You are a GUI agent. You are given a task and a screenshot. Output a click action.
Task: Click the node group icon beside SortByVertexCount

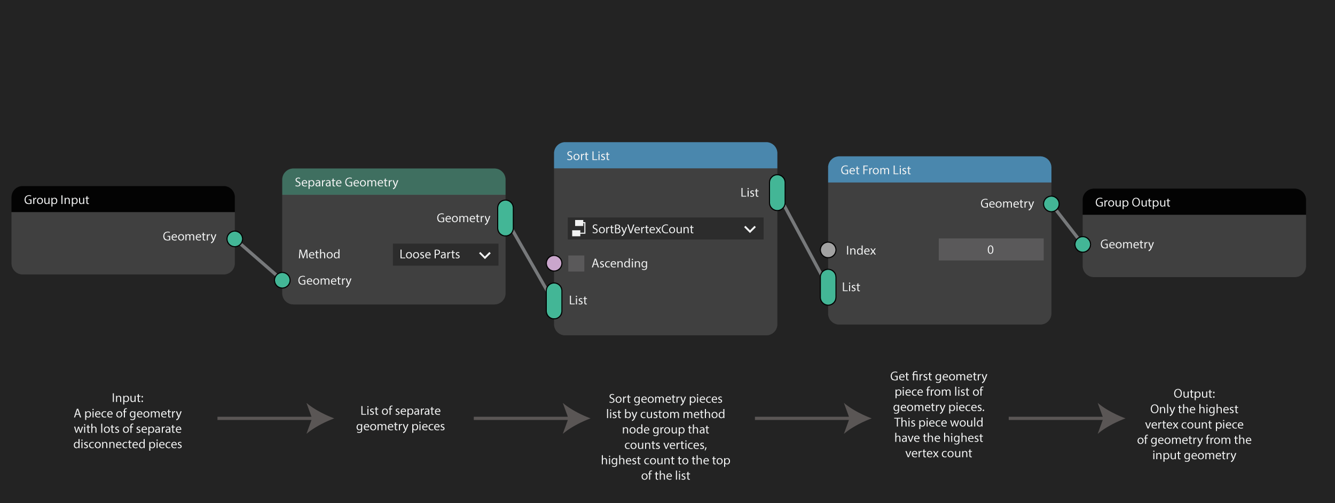tap(578, 229)
